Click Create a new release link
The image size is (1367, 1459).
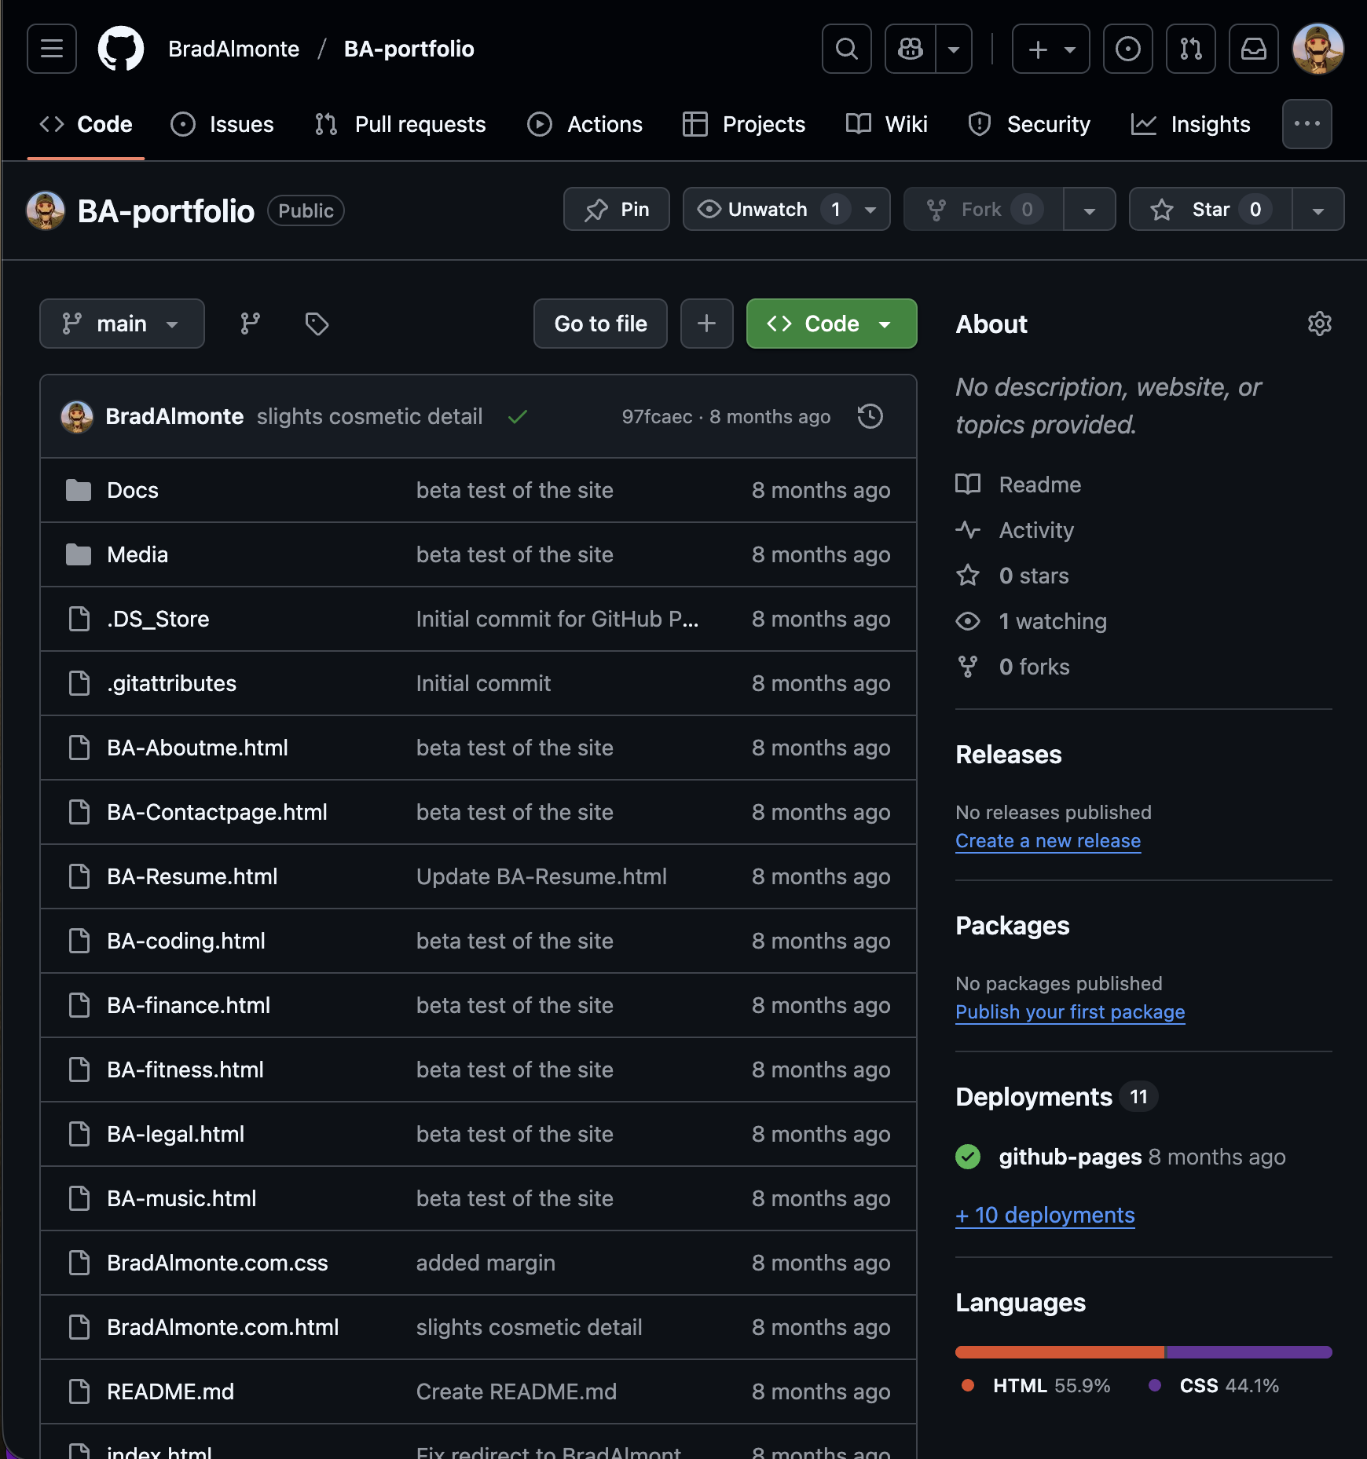coord(1047,841)
